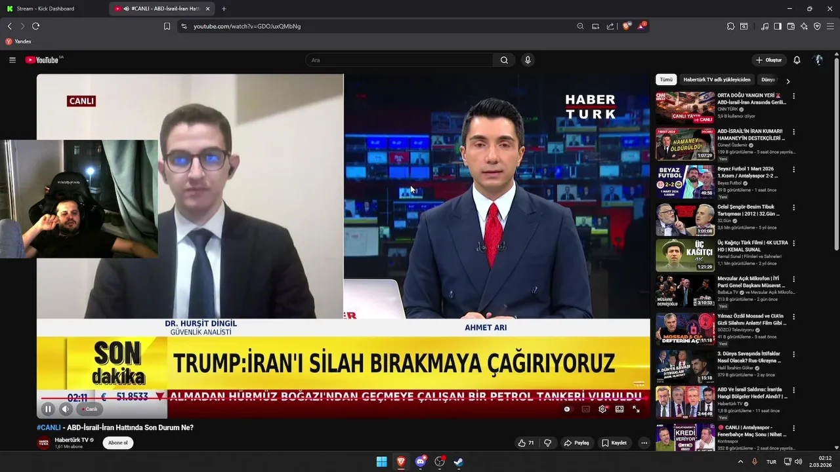840x472 pixels.
Task: Click the YouTube search magnifier button
Action: [504, 60]
